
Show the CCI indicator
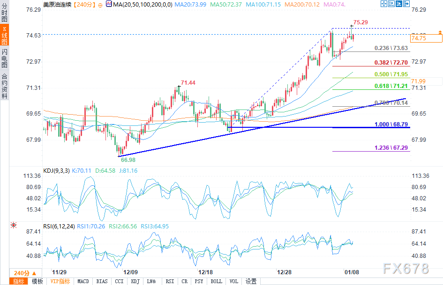tap(119, 281)
